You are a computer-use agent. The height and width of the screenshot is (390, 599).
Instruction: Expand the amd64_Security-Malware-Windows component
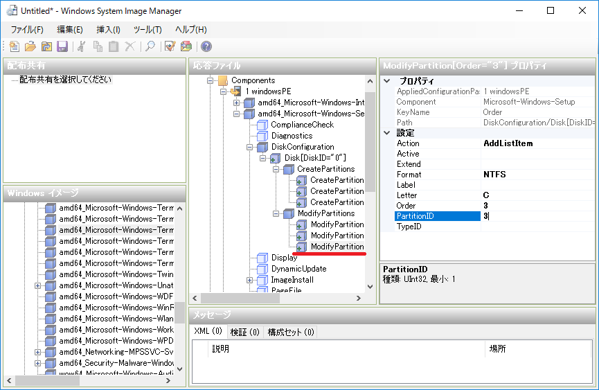[37, 363]
